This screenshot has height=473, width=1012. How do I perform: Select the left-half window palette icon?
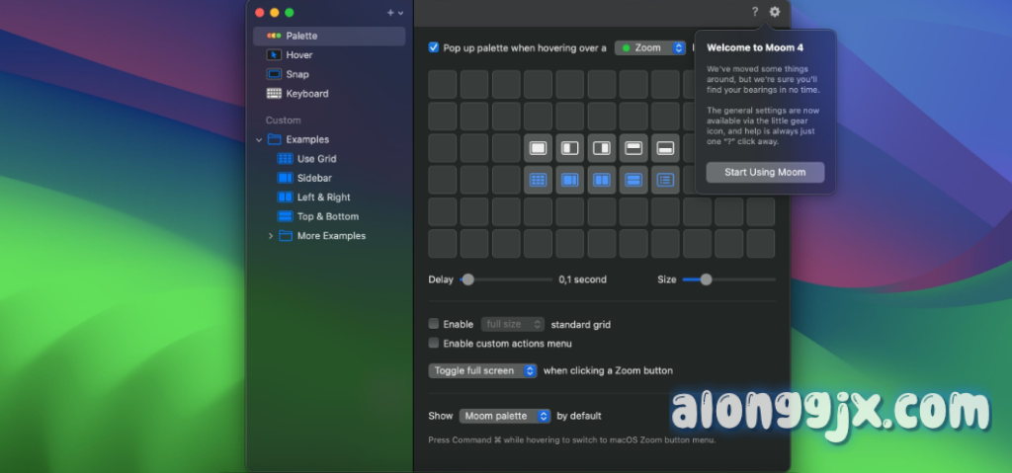[570, 148]
